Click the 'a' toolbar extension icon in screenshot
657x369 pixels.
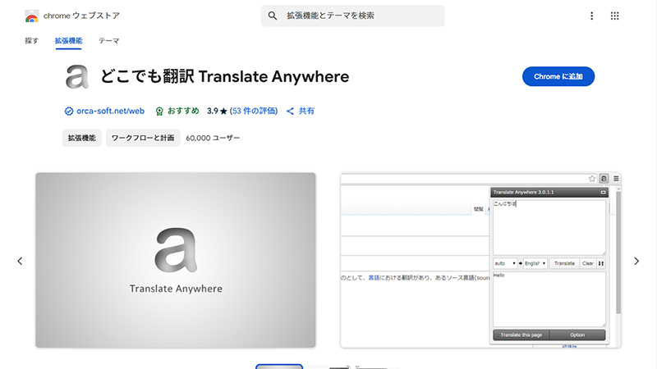click(604, 179)
